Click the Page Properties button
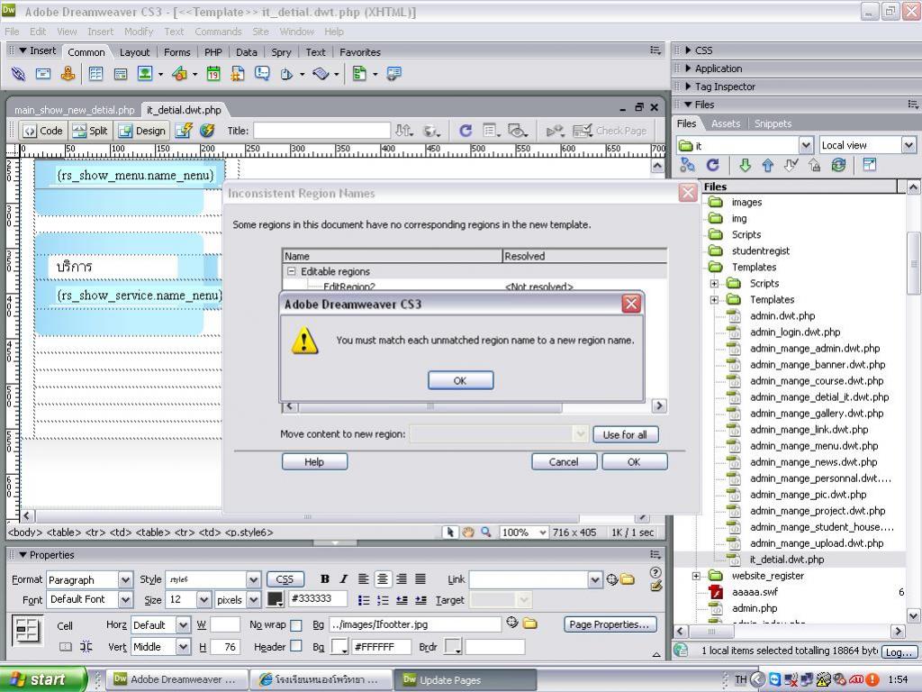 pyautogui.click(x=610, y=624)
